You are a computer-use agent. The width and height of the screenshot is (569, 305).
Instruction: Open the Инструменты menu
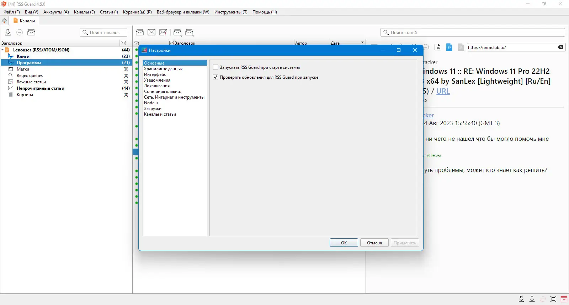pyautogui.click(x=231, y=12)
